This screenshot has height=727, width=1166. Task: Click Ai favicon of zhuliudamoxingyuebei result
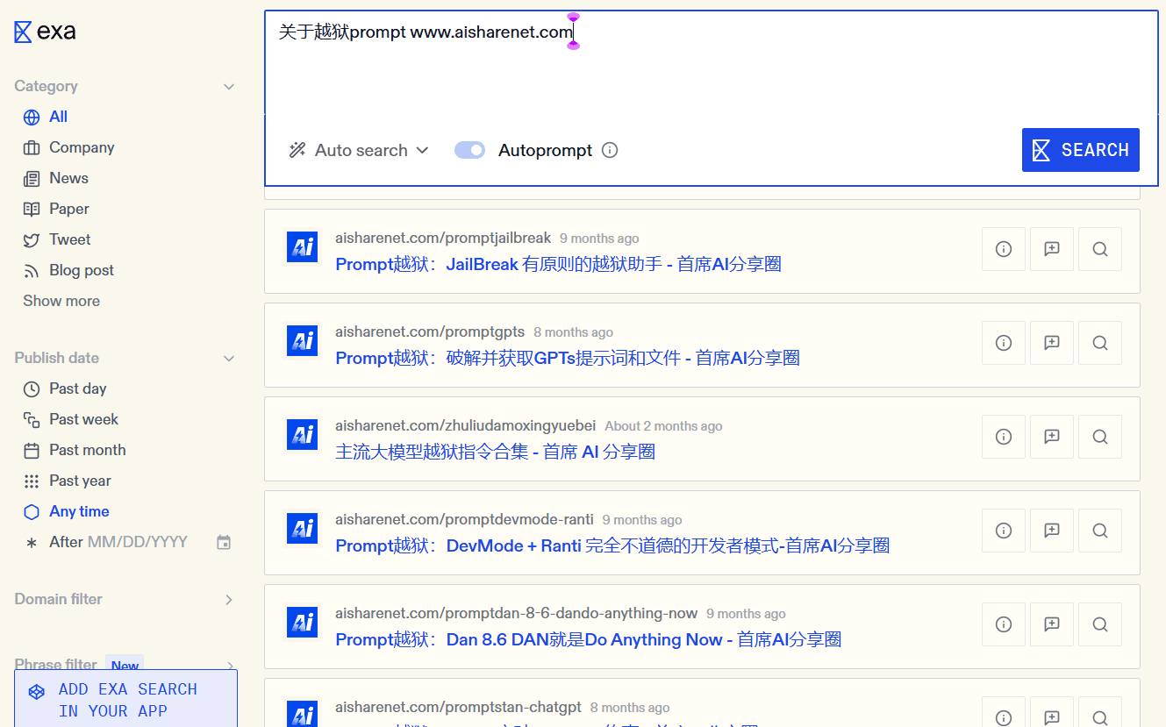pos(302,435)
